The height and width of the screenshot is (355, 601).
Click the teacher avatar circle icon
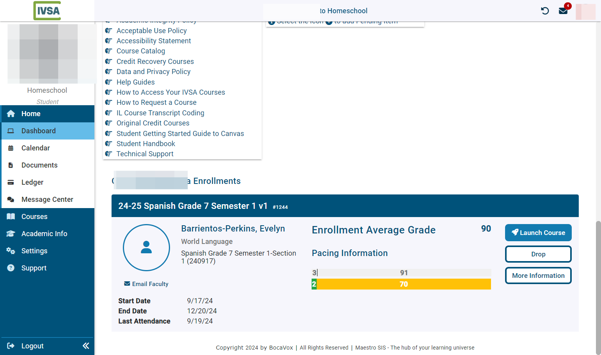(146, 247)
